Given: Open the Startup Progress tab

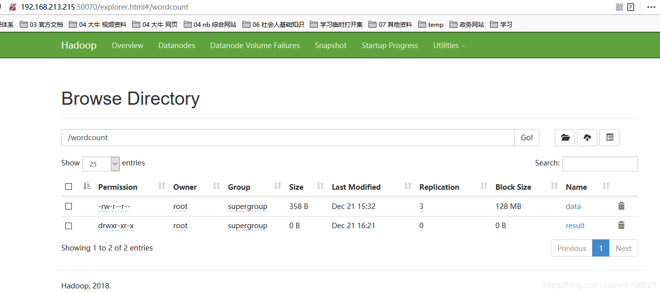Looking at the screenshot, I should tap(390, 45).
